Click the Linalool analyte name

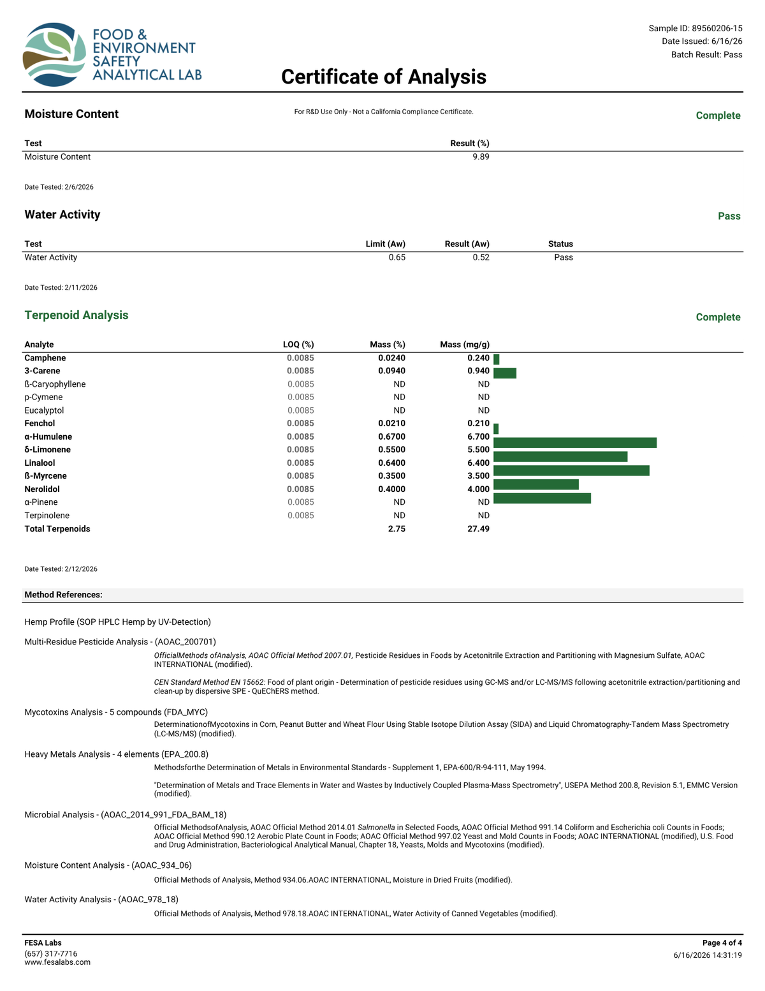coord(40,463)
